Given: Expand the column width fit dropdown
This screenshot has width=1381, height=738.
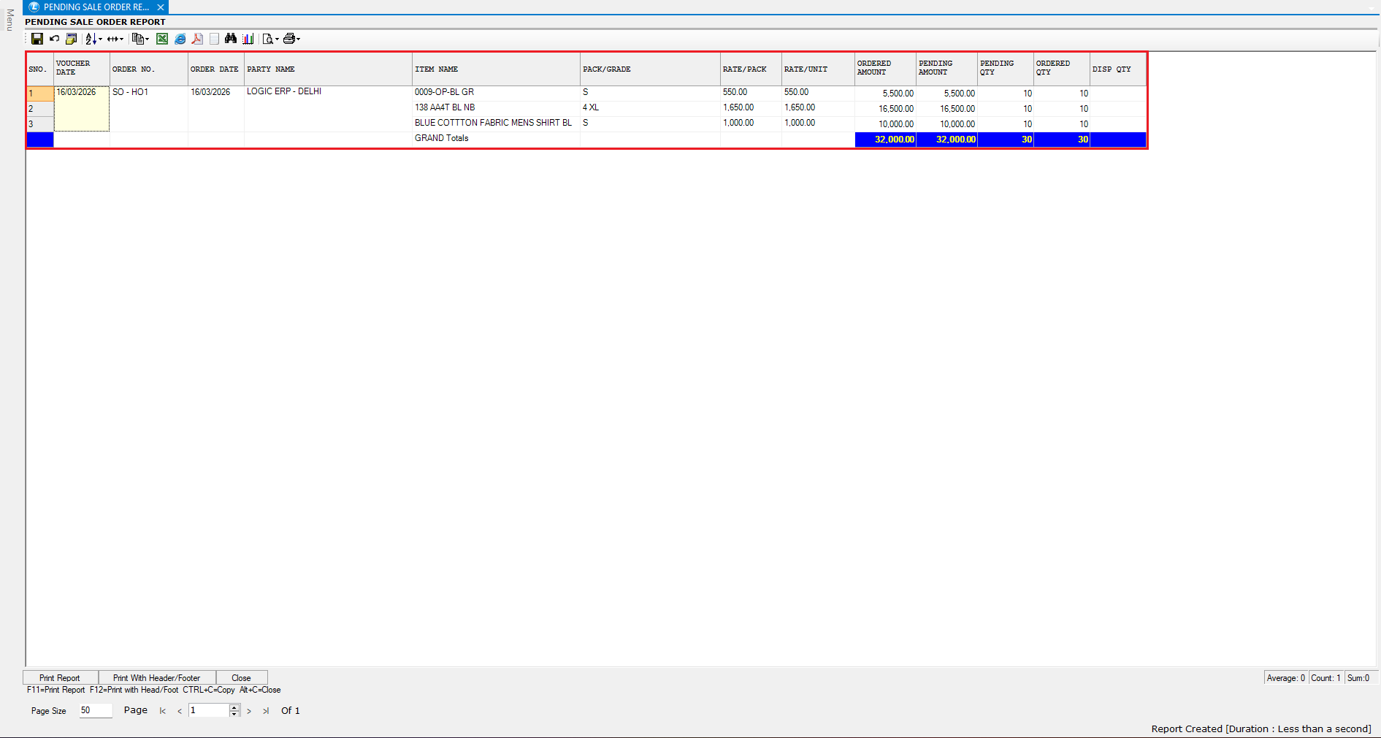Looking at the screenshot, I should coord(121,39).
